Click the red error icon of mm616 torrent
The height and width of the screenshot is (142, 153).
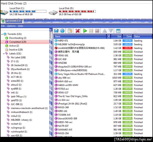[56, 48]
